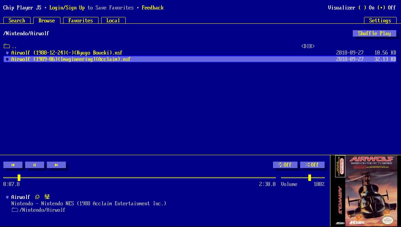Open the Login/Sign Up link
The image size is (401, 227).
click(67, 7)
